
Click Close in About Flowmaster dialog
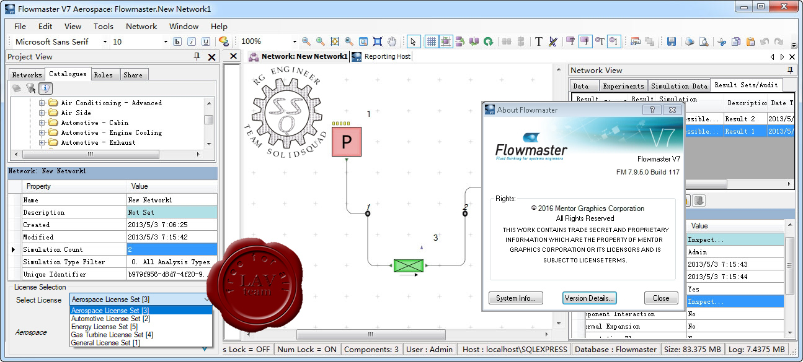click(661, 298)
